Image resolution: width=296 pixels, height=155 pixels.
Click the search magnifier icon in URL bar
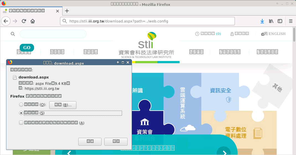tap(64, 21)
